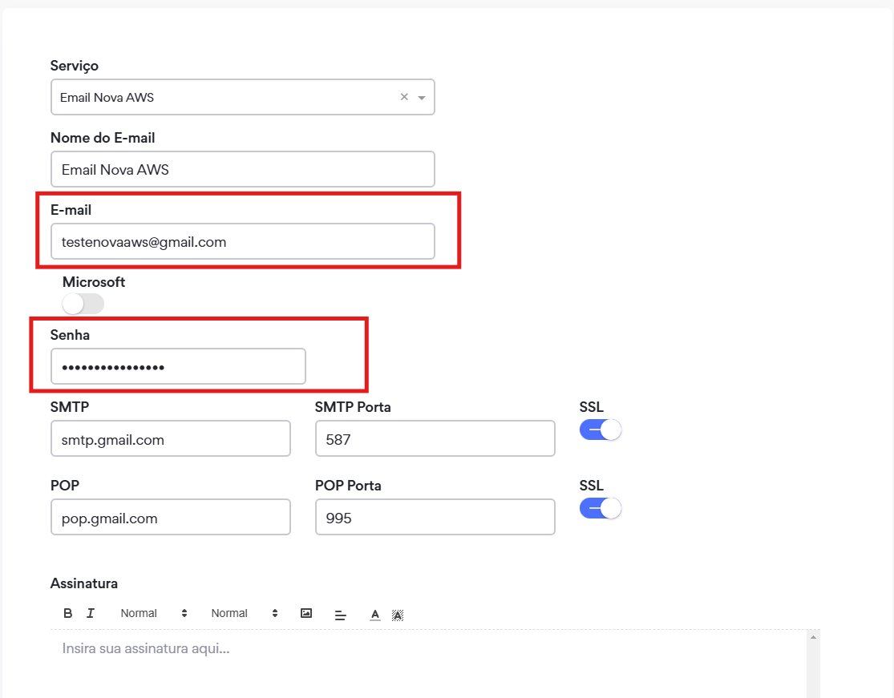This screenshot has height=698, width=894.
Task: Apply italic formatting in the signature editor
Action: 91,613
